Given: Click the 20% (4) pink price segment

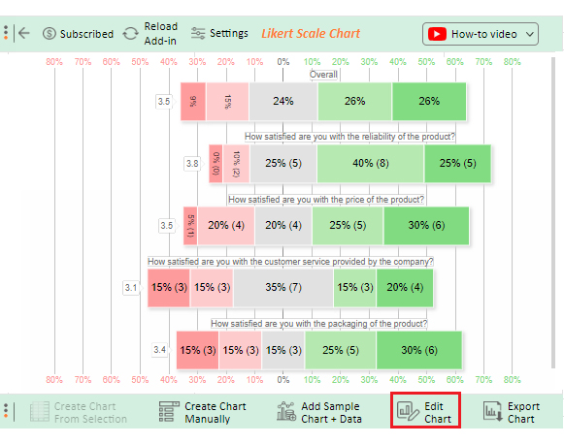Looking at the screenshot, I should point(226,226).
